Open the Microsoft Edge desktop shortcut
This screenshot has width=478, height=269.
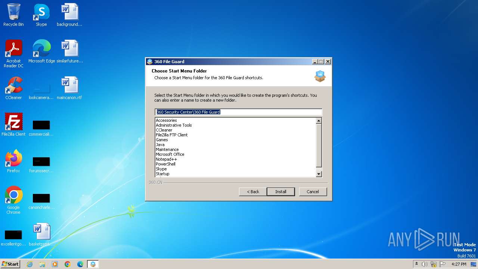(x=41, y=52)
